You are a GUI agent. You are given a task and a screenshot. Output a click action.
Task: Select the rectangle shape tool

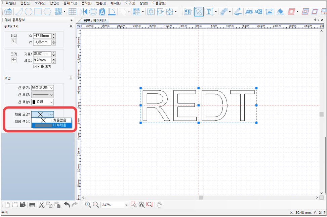38,12
